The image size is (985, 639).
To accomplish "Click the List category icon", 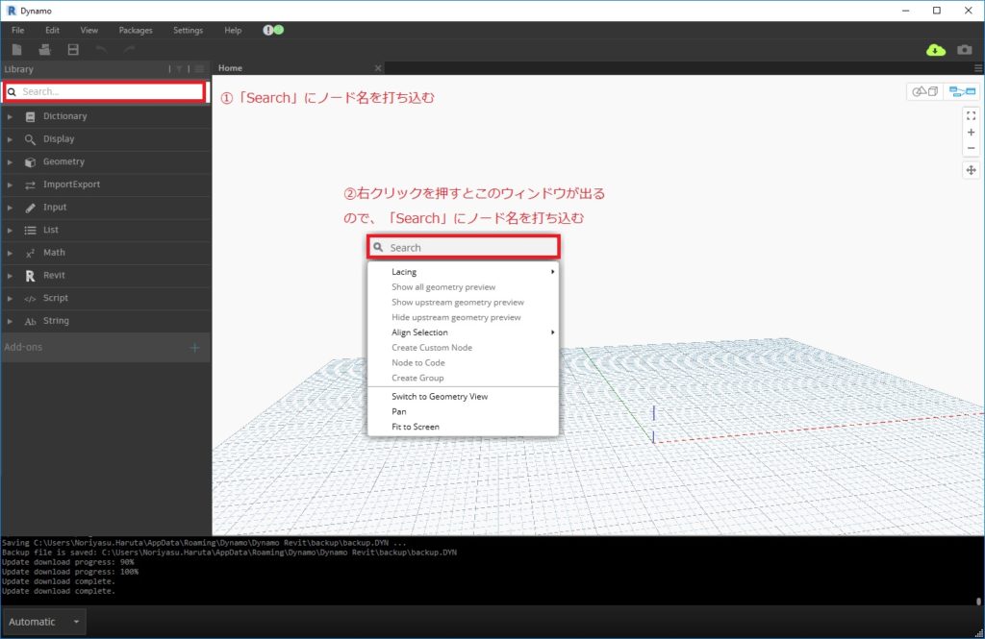I will 30,231.
